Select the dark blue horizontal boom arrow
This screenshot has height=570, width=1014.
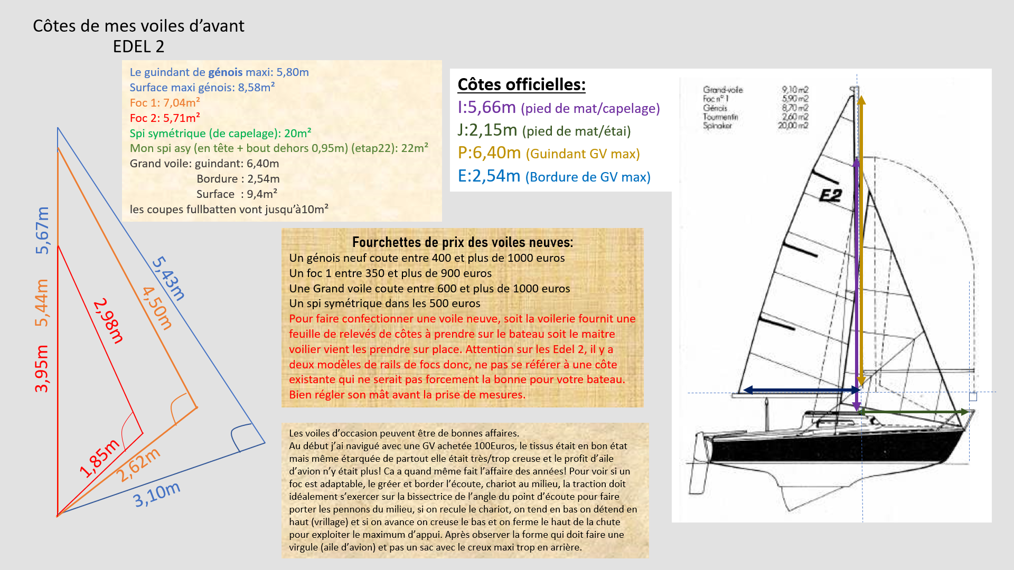coord(802,390)
